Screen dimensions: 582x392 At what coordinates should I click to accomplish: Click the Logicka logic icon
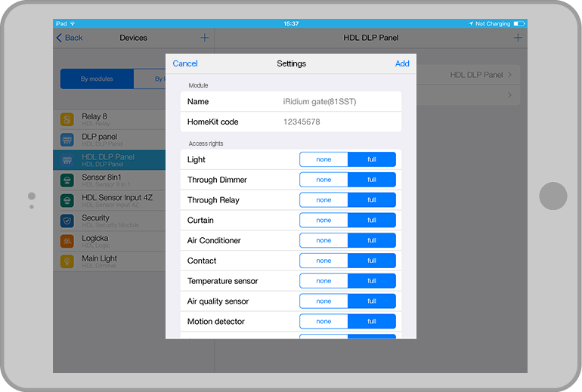(67, 241)
